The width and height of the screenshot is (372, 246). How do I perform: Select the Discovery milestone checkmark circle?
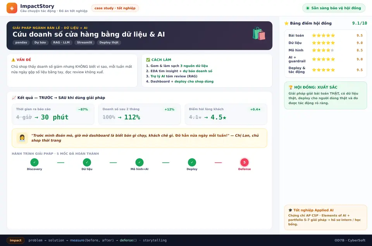(34, 162)
